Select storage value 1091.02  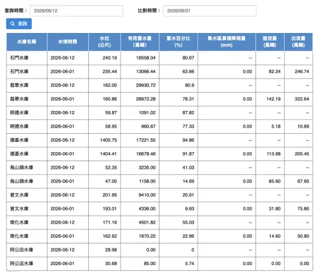tap(147, 113)
